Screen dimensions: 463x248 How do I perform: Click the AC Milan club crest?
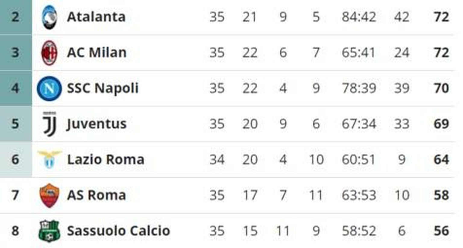pos(49,53)
